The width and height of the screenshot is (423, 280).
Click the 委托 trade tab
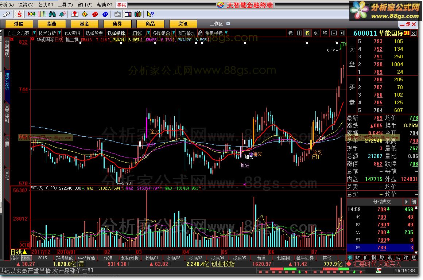[x=122, y=5]
